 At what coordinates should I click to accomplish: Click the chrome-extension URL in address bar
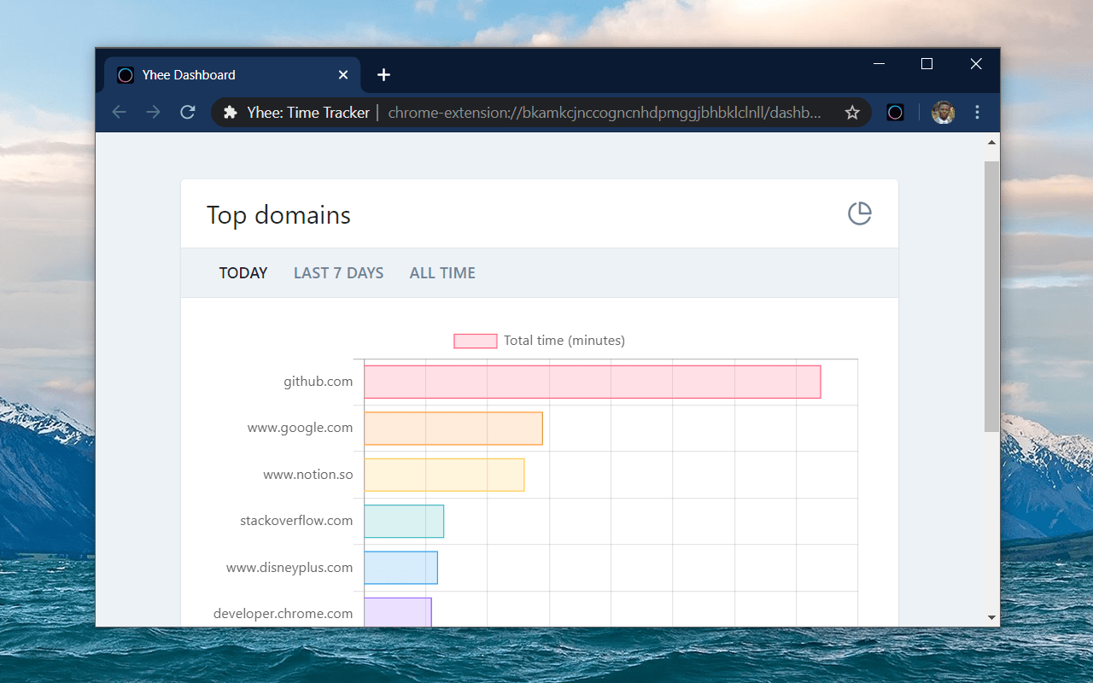(x=605, y=113)
